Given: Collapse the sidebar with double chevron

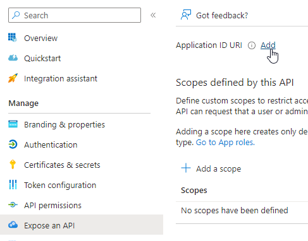Looking at the screenshot, I should [153, 15].
